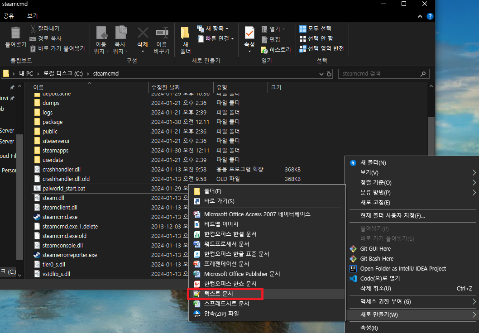
Task: Create a New folder (새 폴더) from ribbon
Action: click(x=186, y=40)
